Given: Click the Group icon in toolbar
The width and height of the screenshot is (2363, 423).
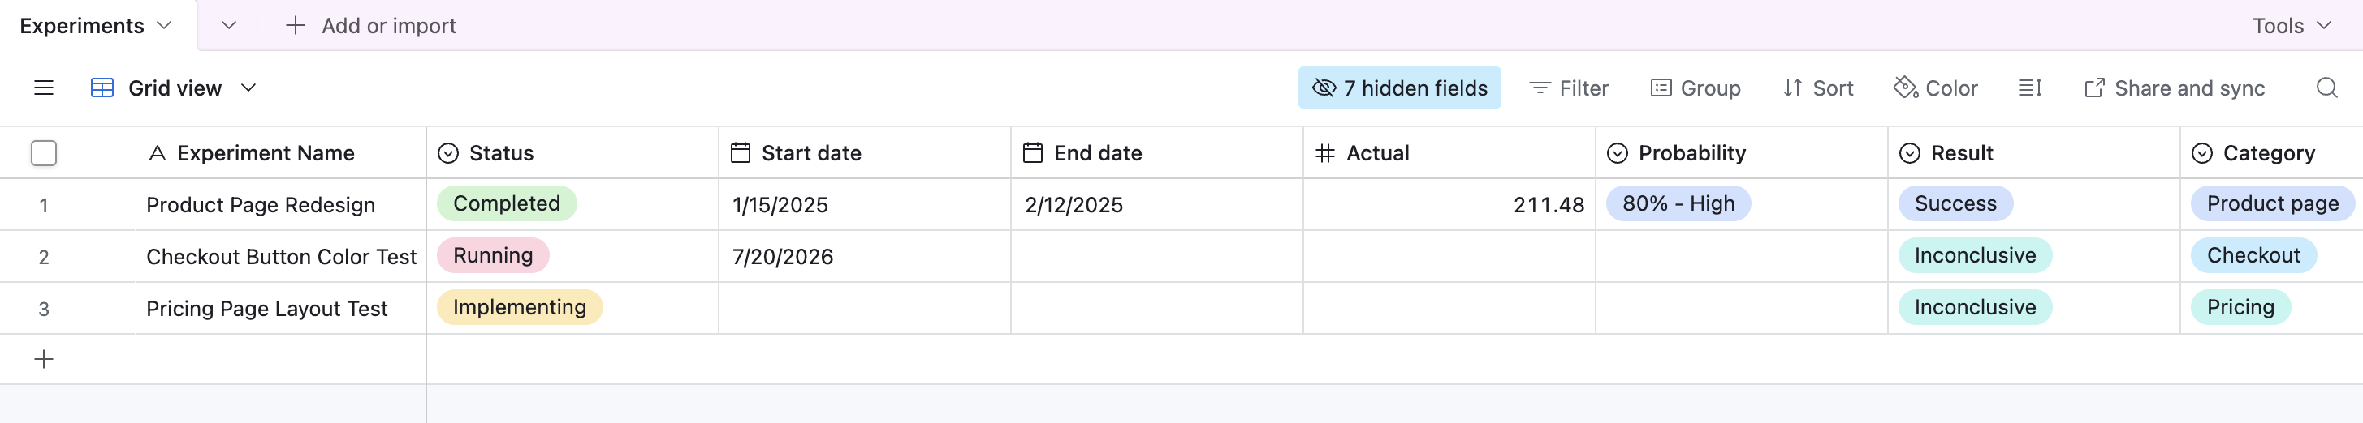Looking at the screenshot, I should click(x=1661, y=88).
